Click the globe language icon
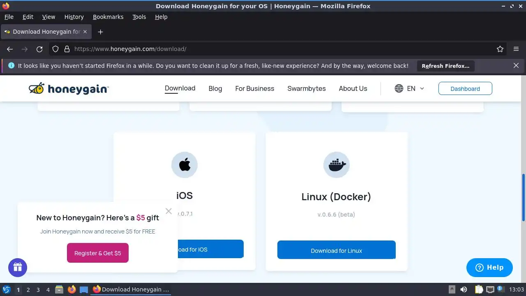This screenshot has height=296, width=526. click(x=399, y=88)
